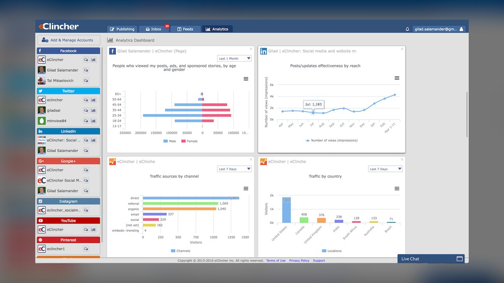Image resolution: width=504 pixels, height=283 pixels.
Task: Open analytics chart icon for giladsal
Action: 93,110
